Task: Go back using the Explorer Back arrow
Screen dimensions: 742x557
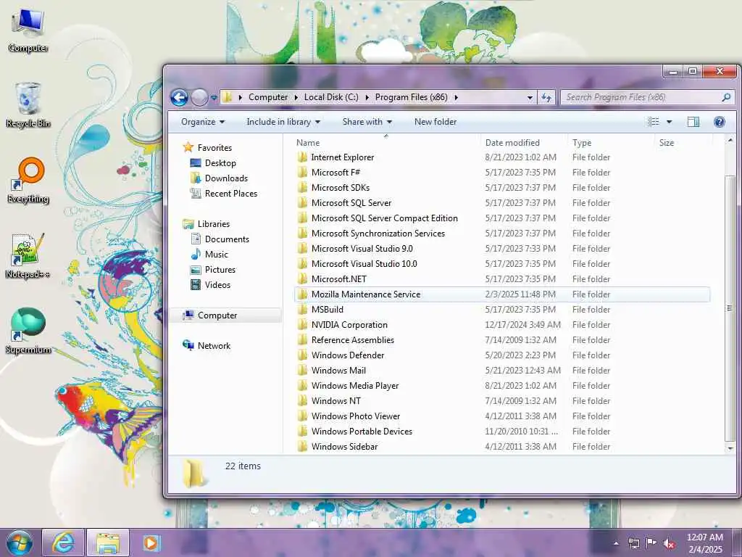Action: 180,98
